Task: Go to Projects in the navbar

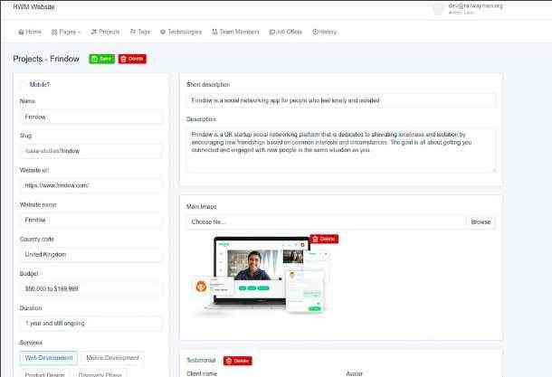Action: (x=105, y=32)
